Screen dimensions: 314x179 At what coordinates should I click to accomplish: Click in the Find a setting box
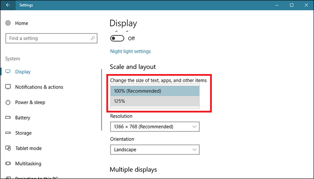(46, 38)
